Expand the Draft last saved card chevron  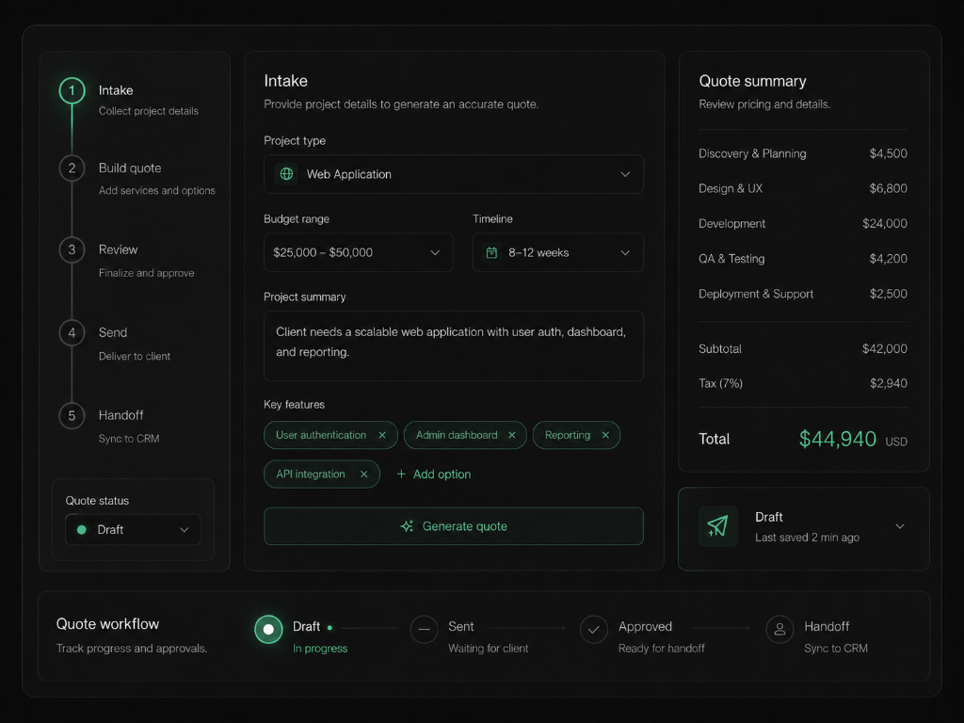pos(900,526)
